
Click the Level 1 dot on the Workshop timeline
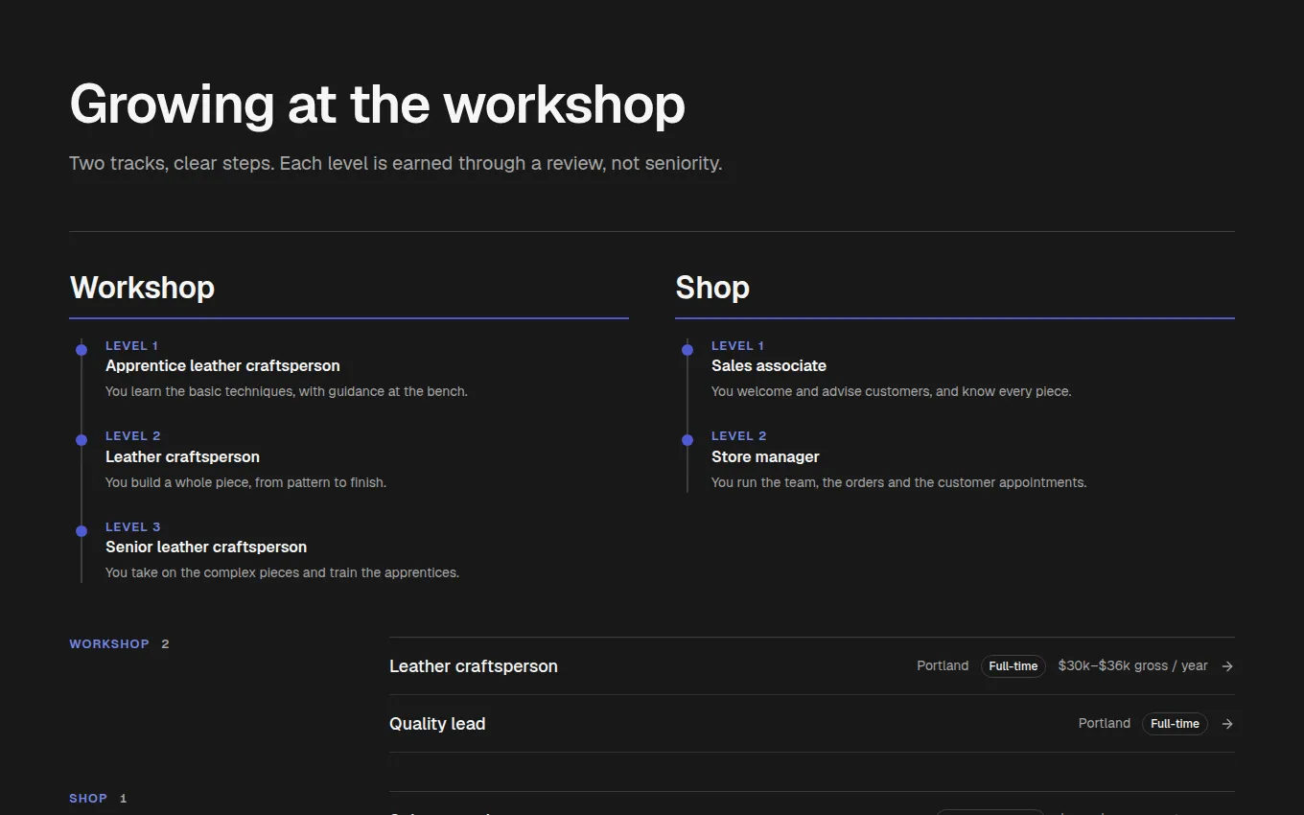81,350
